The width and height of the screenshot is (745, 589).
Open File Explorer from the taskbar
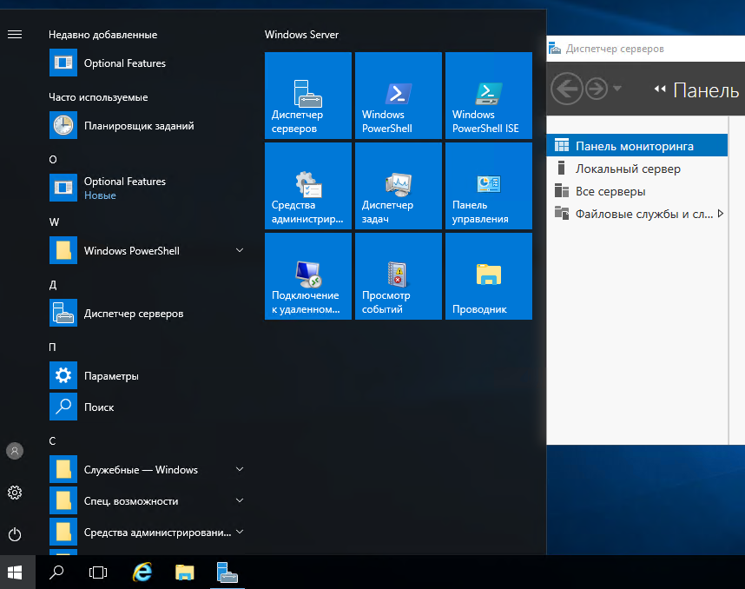point(185,572)
